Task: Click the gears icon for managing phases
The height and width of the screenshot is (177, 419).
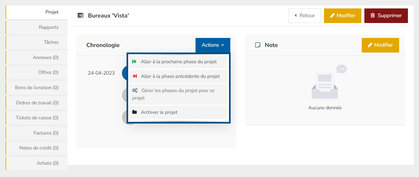Action: click(135, 90)
